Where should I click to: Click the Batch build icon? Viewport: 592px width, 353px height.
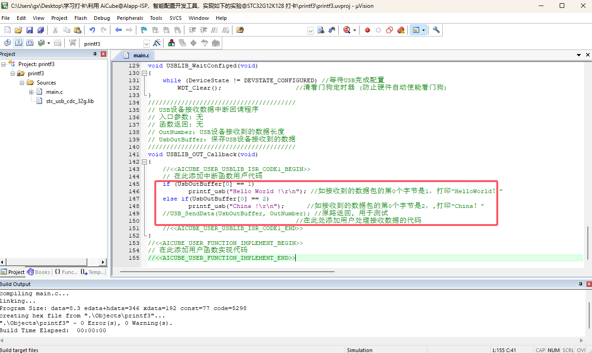coord(41,43)
